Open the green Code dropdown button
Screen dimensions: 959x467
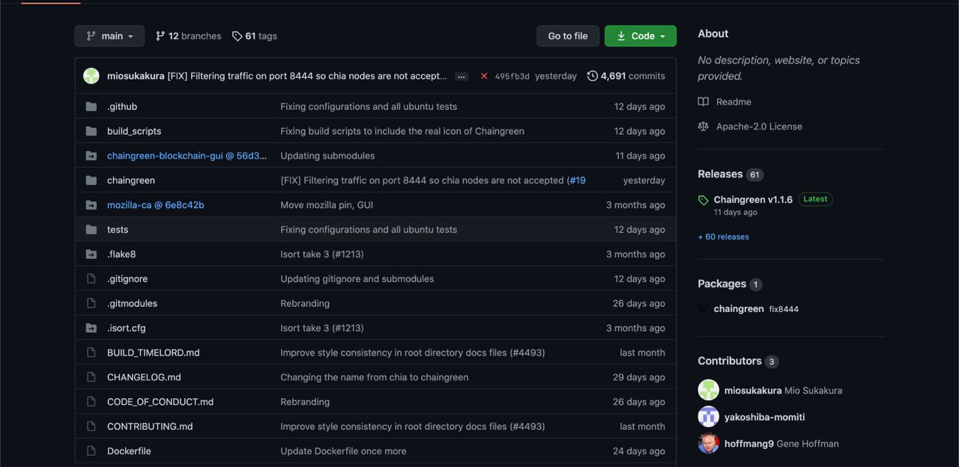click(641, 36)
